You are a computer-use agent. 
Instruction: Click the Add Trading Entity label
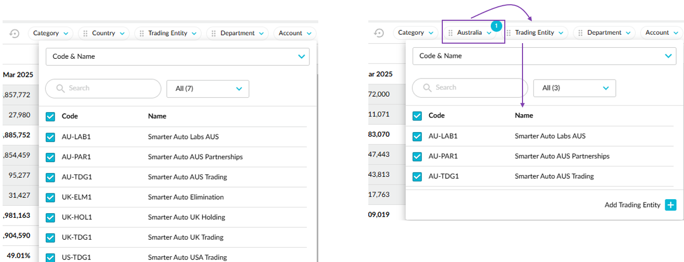632,205
